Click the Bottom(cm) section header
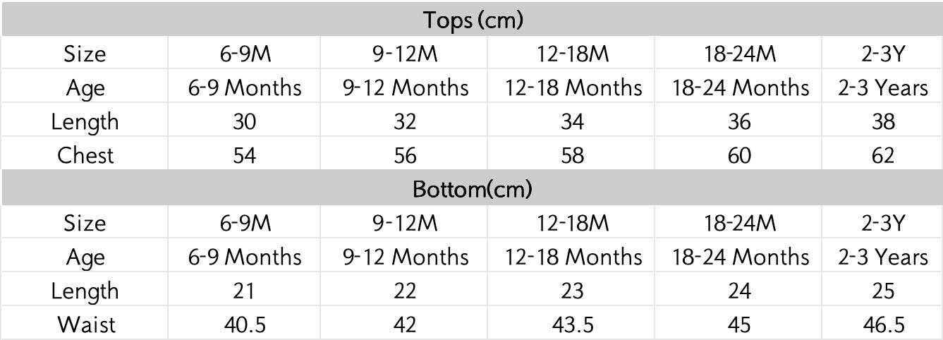This screenshot has height=340, width=943. 472,188
